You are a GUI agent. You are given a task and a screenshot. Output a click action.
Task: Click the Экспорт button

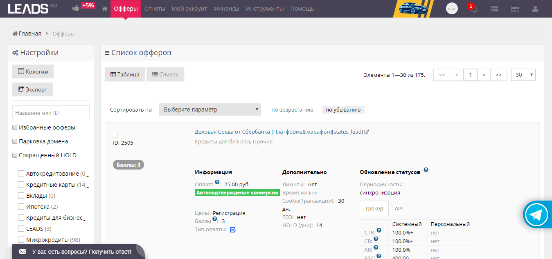pos(33,89)
